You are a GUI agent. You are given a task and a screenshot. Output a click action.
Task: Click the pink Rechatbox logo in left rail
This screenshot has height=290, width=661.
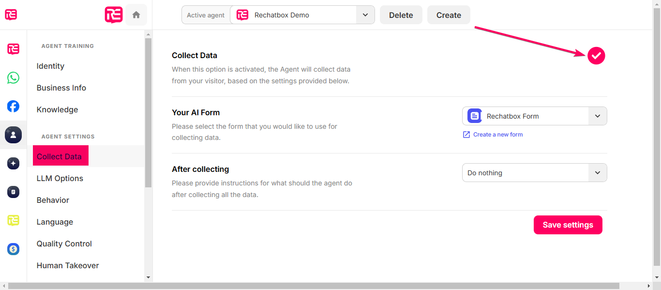(x=13, y=49)
